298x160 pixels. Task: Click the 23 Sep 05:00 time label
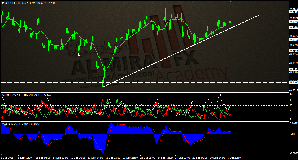click(148, 158)
